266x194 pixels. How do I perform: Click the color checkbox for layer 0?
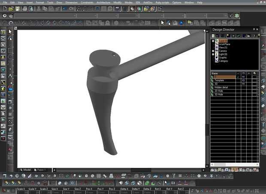254,77
